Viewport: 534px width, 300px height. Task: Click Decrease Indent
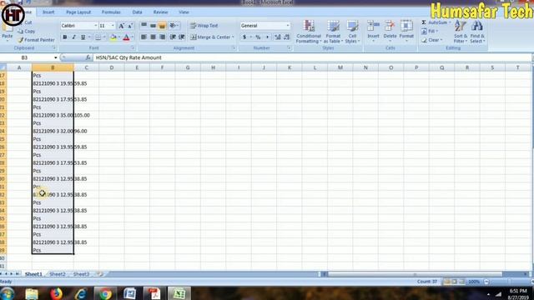coord(173,37)
